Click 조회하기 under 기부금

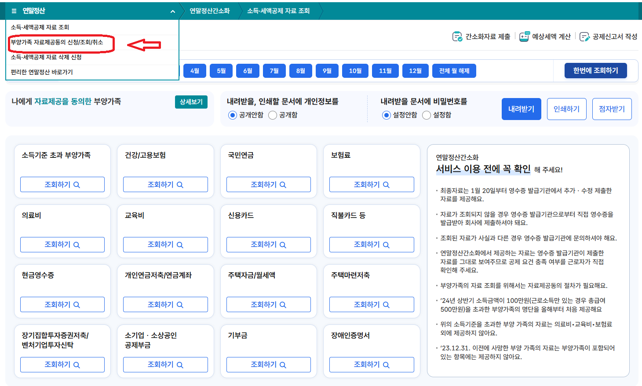point(268,364)
